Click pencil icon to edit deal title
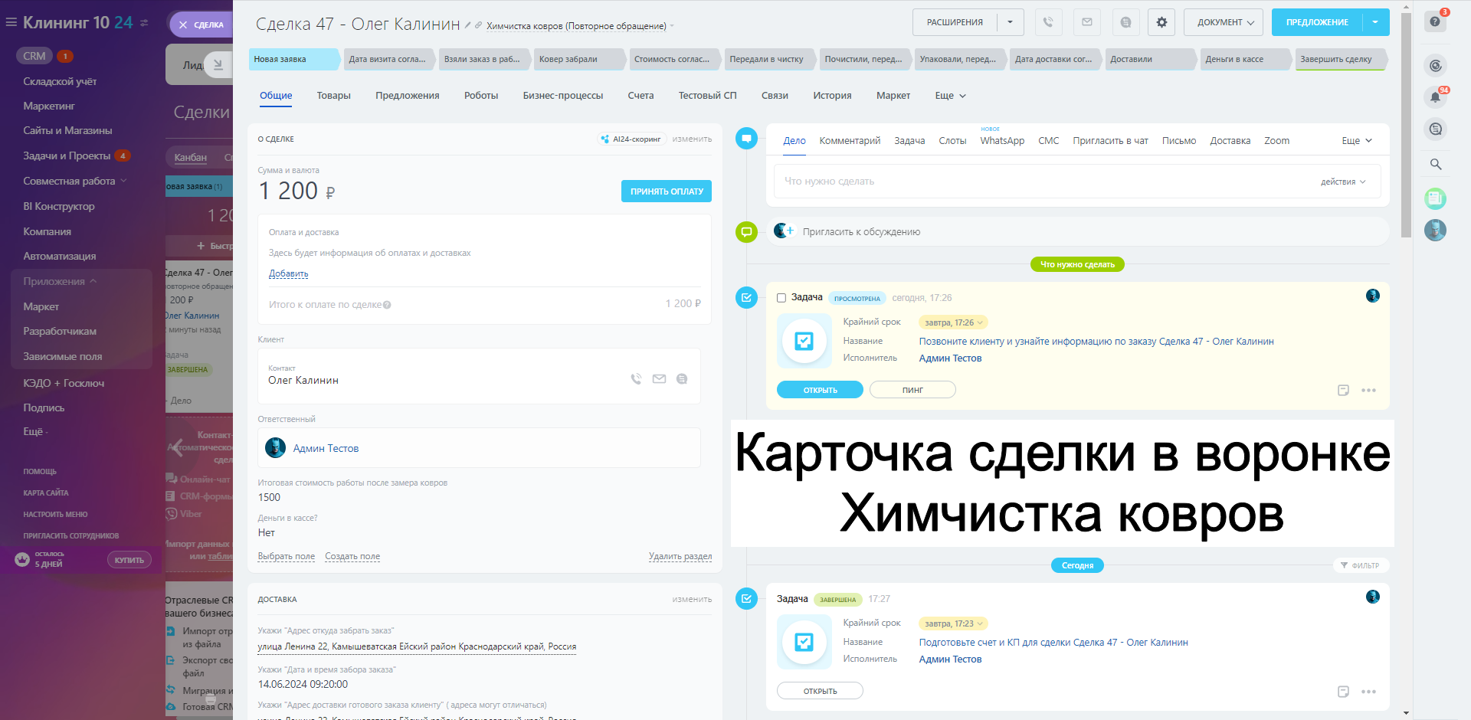The width and height of the screenshot is (1471, 720). (x=467, y=25)
